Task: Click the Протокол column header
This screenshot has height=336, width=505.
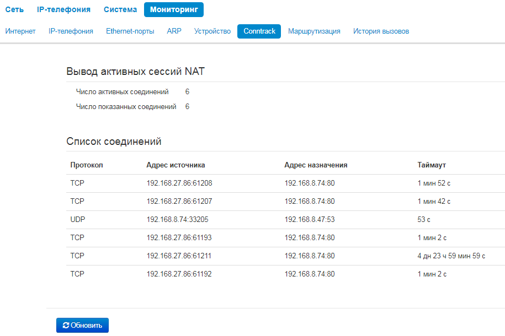Action: click(x=87, y=165)
